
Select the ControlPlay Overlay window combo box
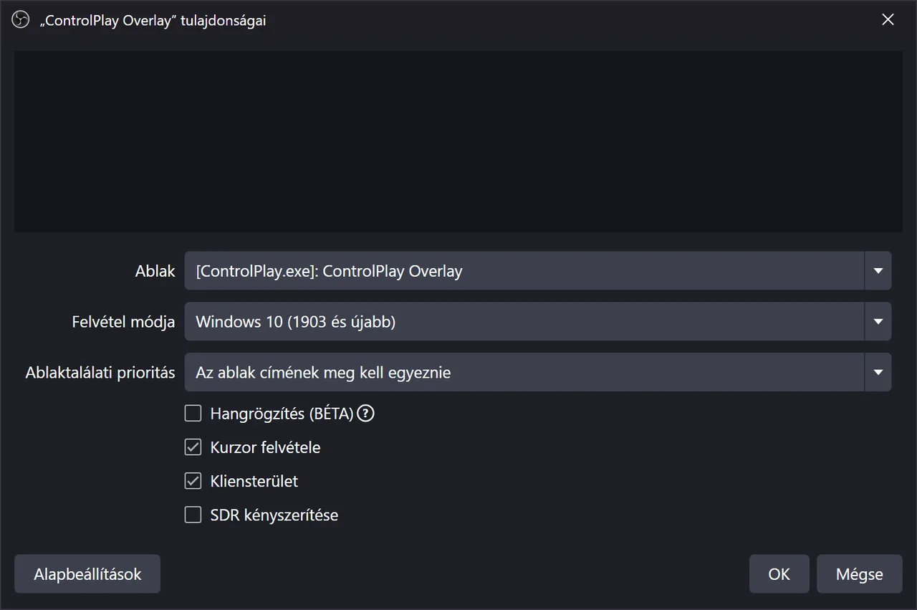[538, 271]
